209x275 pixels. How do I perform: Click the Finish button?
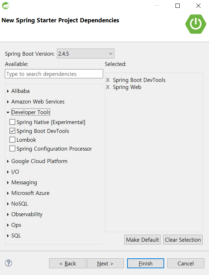click(145, 263)
